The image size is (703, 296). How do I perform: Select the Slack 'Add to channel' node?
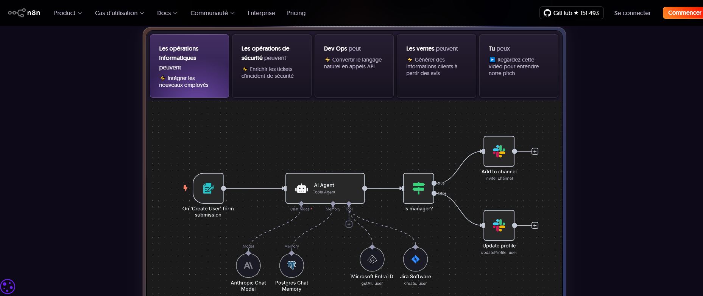(499, 151)
